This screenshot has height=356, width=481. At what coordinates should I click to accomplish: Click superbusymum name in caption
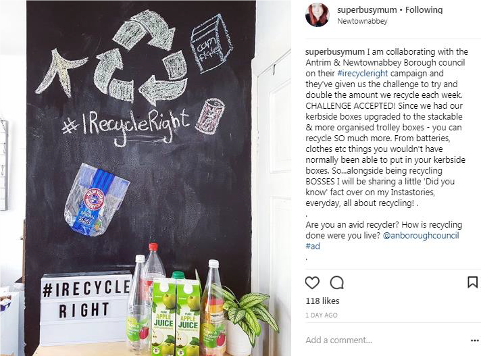tap(335, 52)
